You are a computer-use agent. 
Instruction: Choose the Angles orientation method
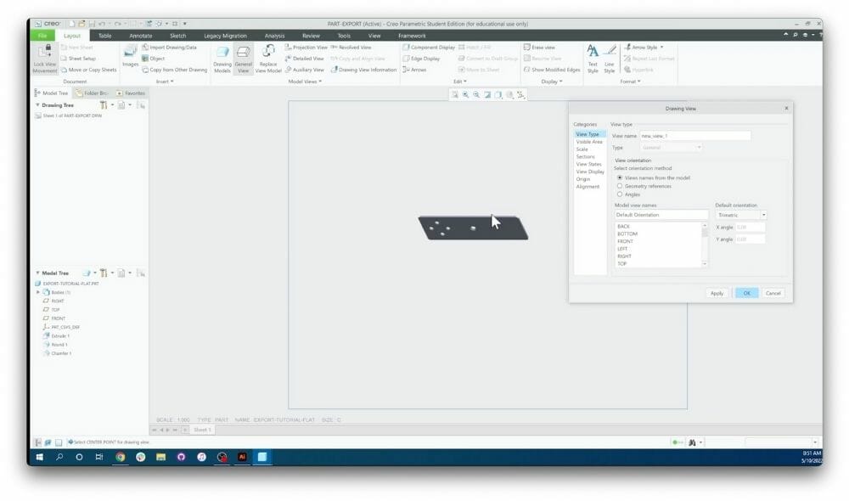[x=620, y=194]
